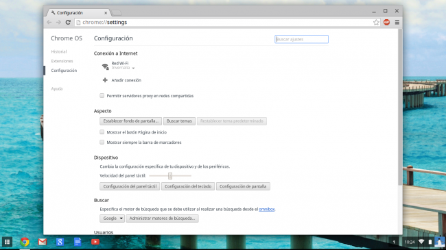
Task: Launch Chrome from the shelf
Action: tap(25, 242)
